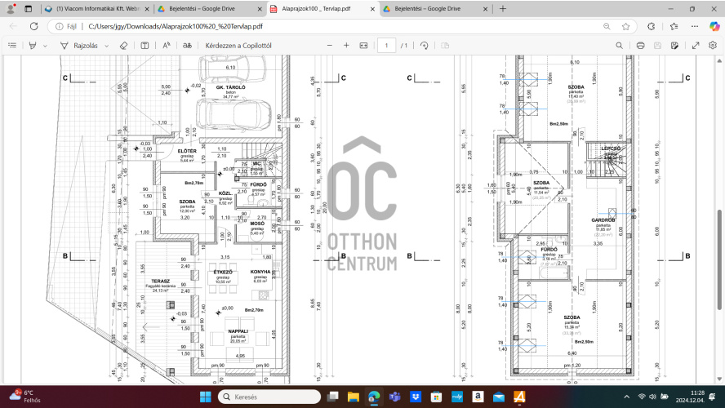Switch to first Bejelentési Google Drive tab
This screenshot has height=408, width=725.
[210, 9]
